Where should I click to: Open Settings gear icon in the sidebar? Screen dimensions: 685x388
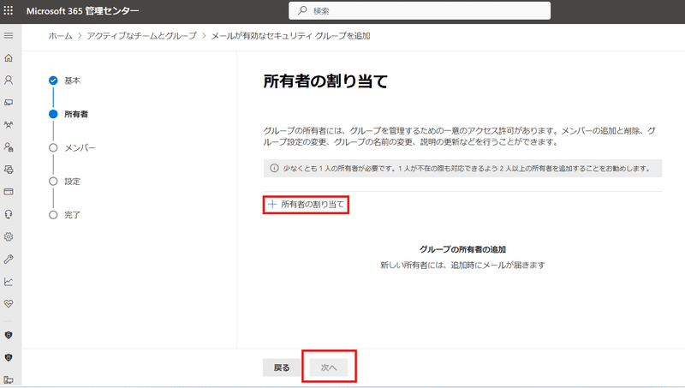9,236
